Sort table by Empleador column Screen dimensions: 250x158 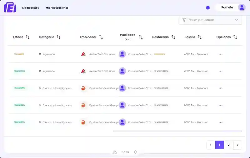[101, 37]
